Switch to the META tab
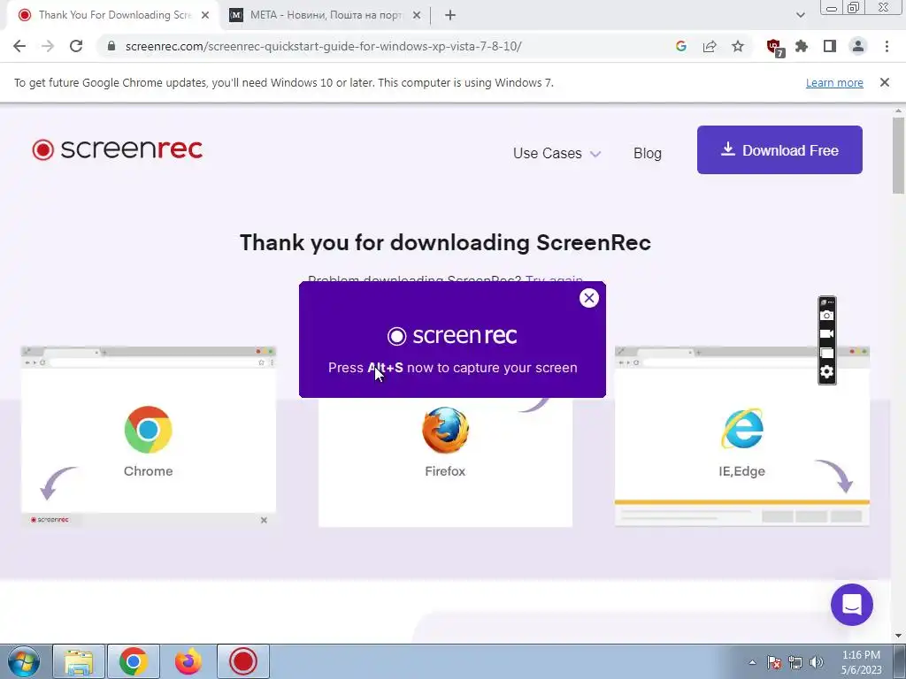The width and height of the screenshot is (906, 679). (x=326, y=15)
